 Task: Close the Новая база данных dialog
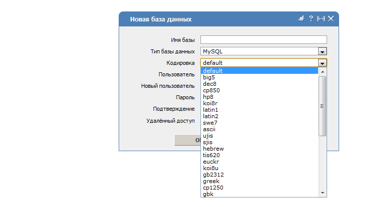click(331, 18)
